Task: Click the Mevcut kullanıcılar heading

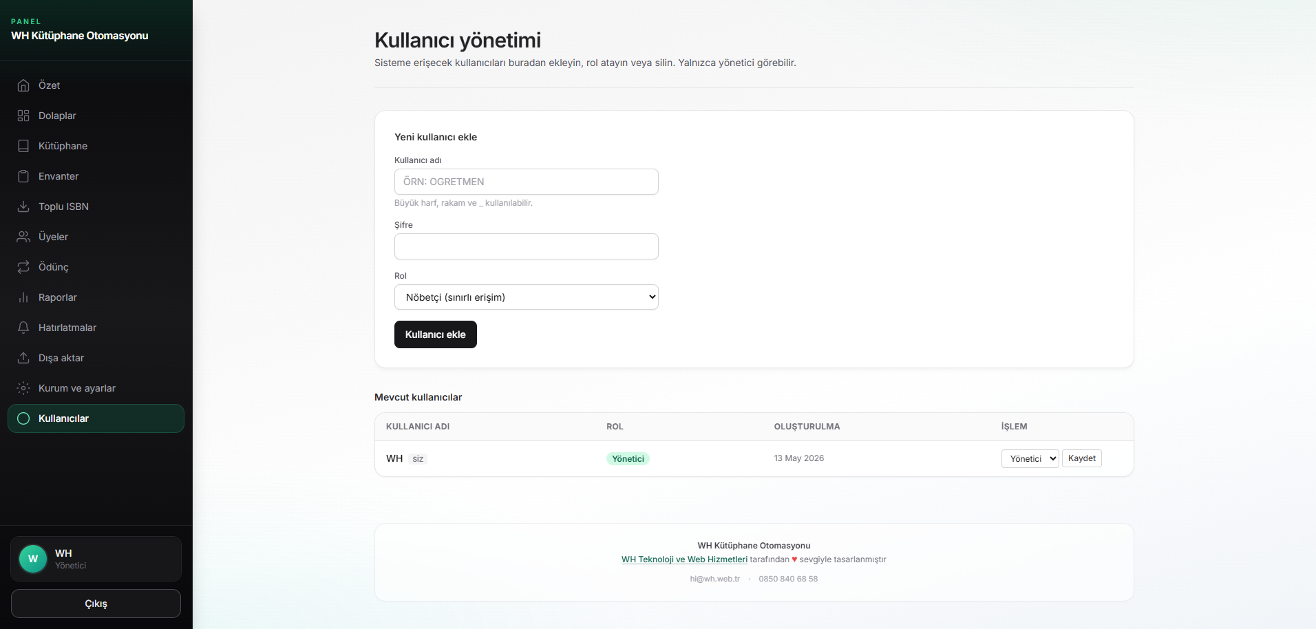Action: click(x=418, y=397)
